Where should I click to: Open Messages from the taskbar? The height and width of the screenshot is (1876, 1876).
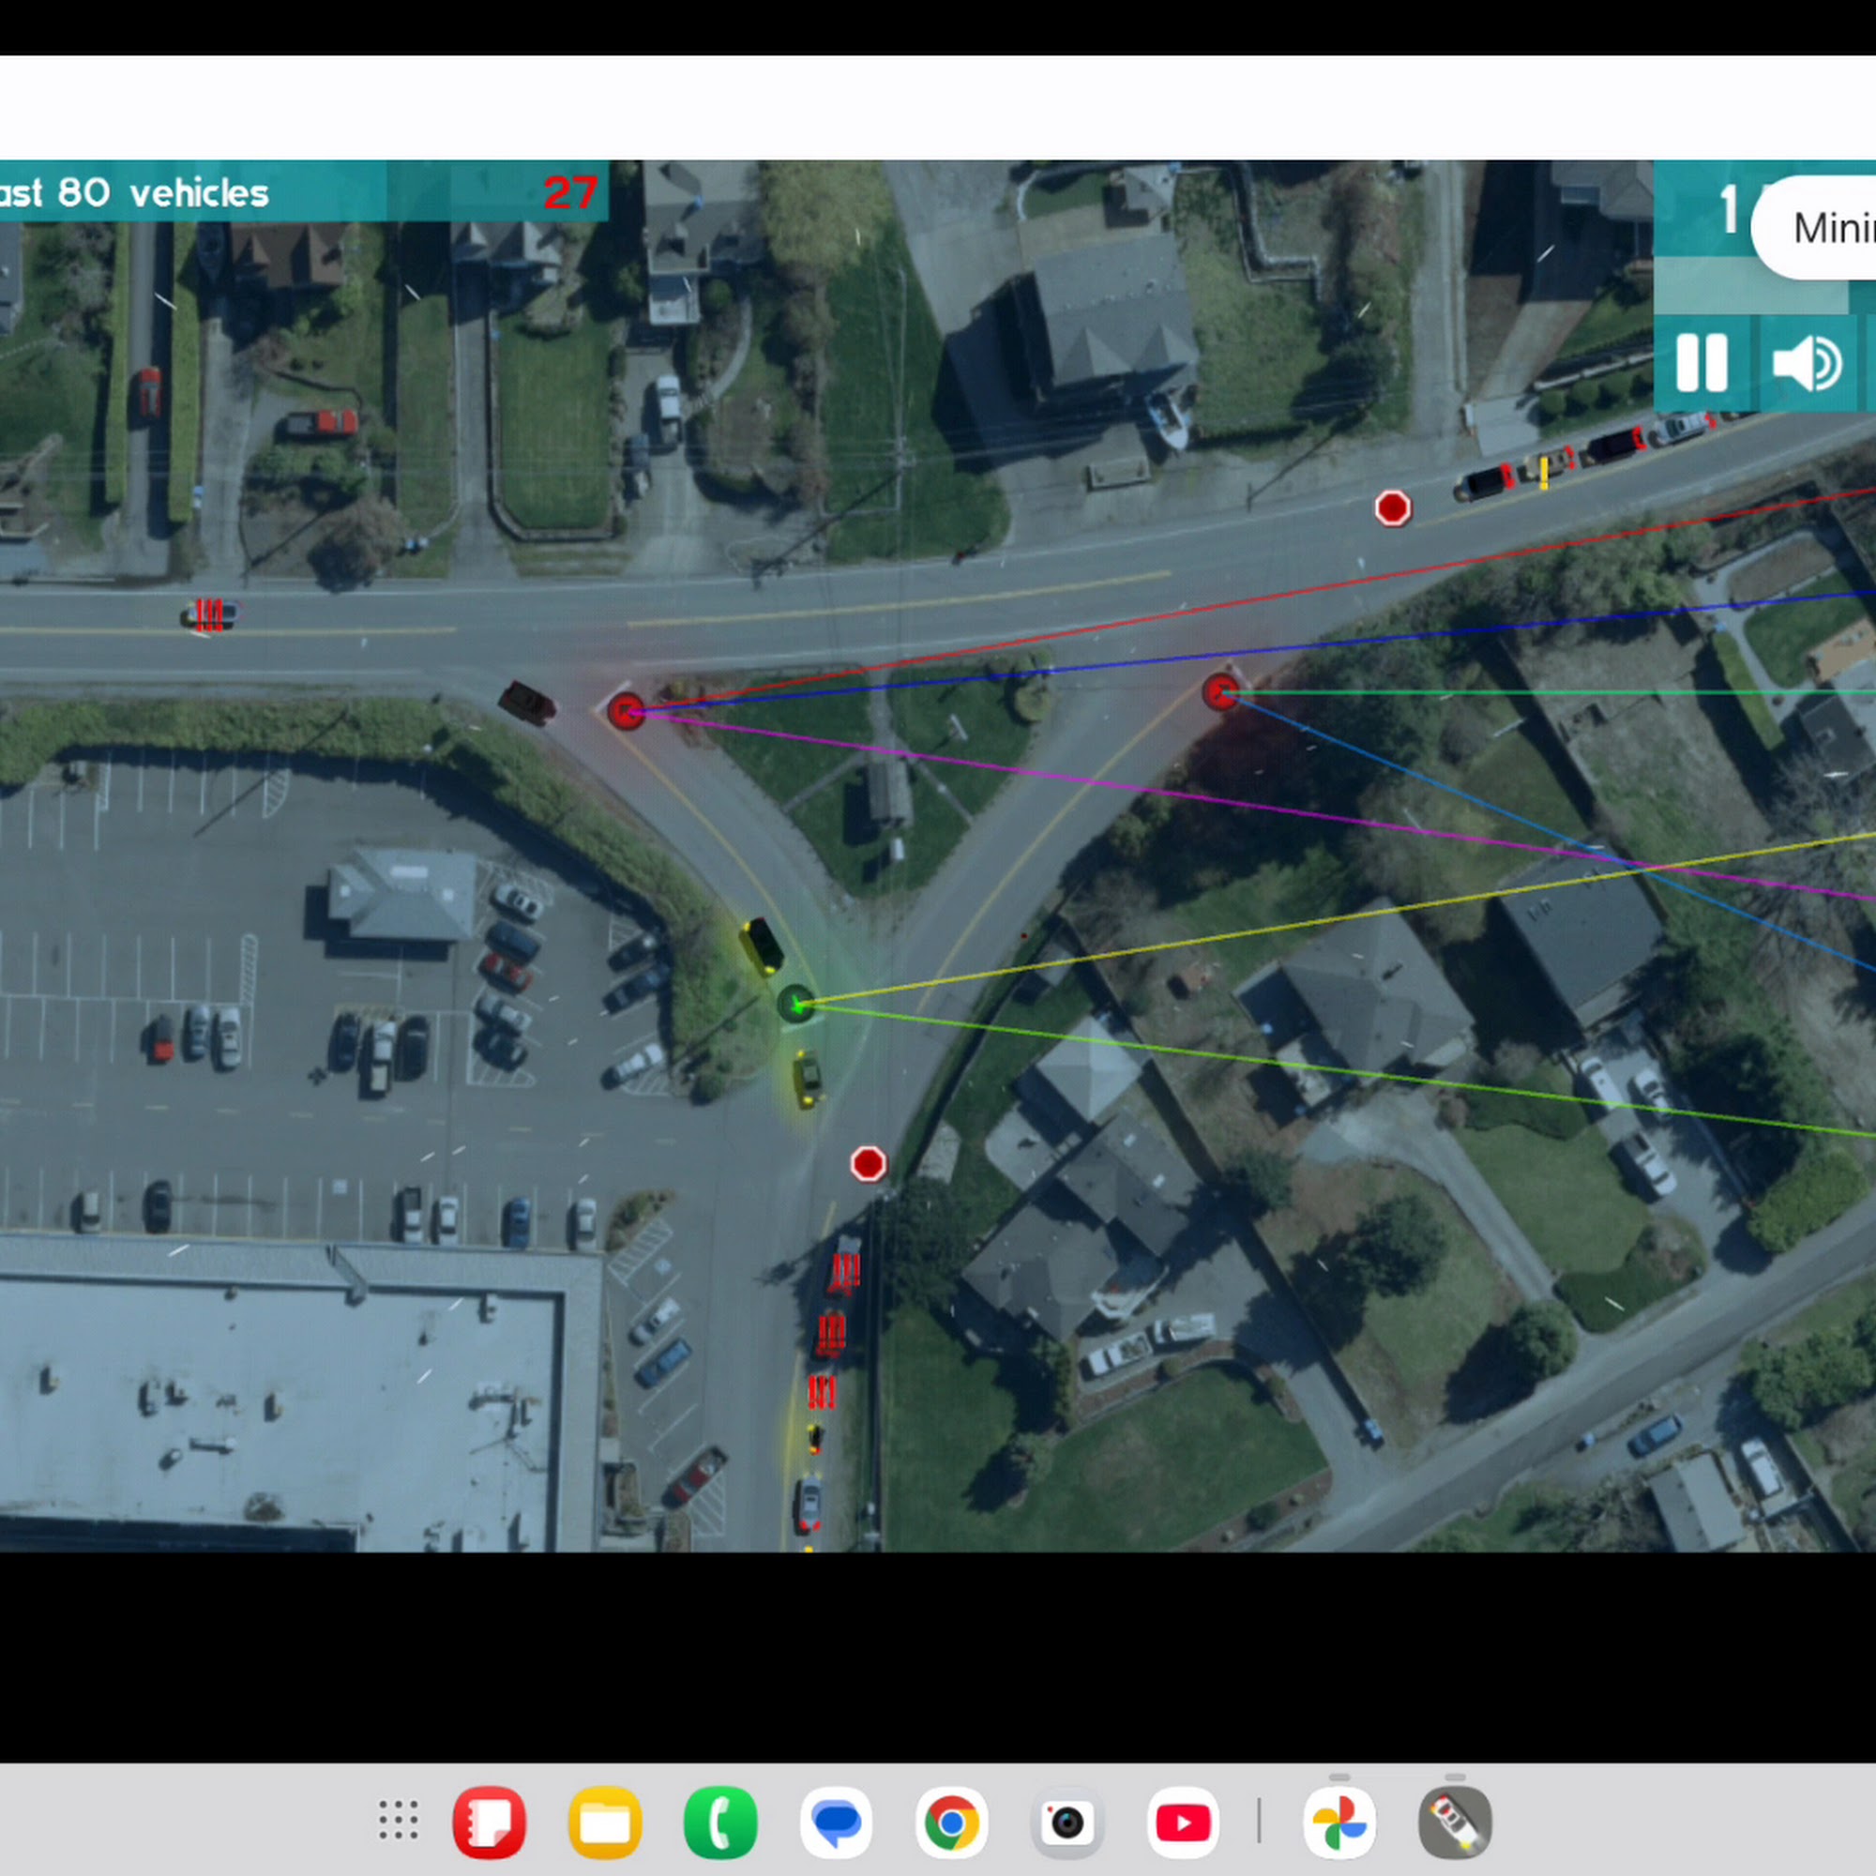[x=836, y=1822]
